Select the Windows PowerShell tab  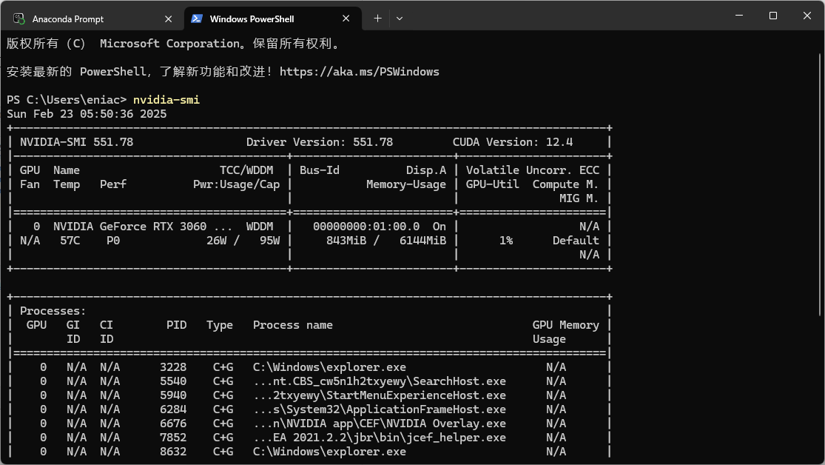point(252,19)
